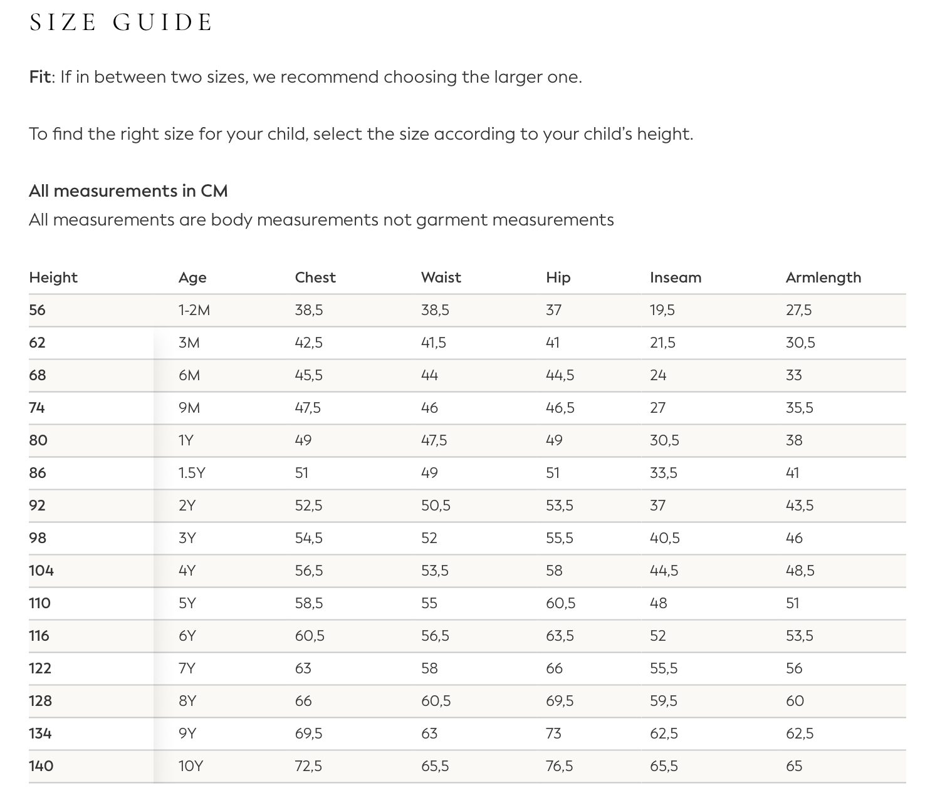This screenshot has height=798, width=930.
Task: Click the 1.5Y age cell
Action: 192,473
